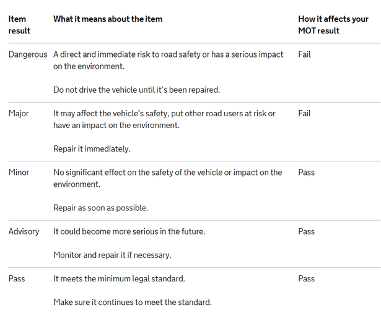Click the Fail result in the Major row
Image resolution: width=381 pixels, height=313 pixels.
[x=304, y=113]
